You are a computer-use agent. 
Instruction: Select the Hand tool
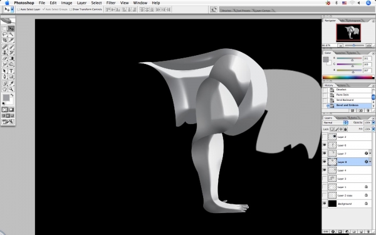4,89
